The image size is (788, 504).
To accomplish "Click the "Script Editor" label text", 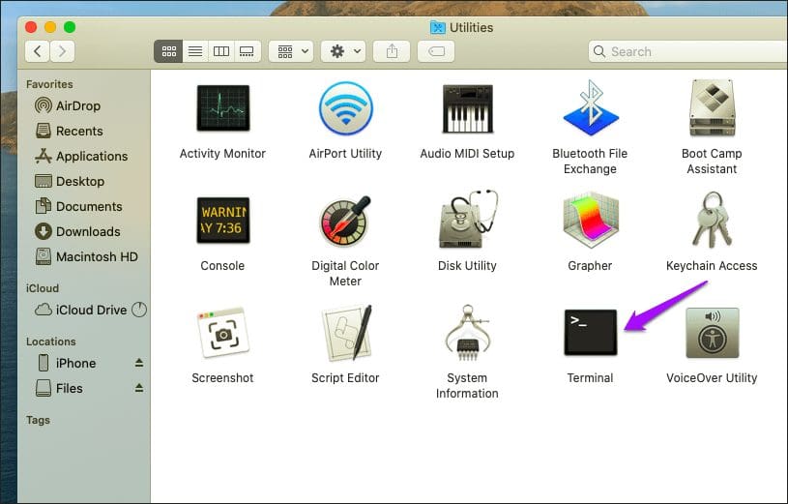I will [x=345, y=377].
